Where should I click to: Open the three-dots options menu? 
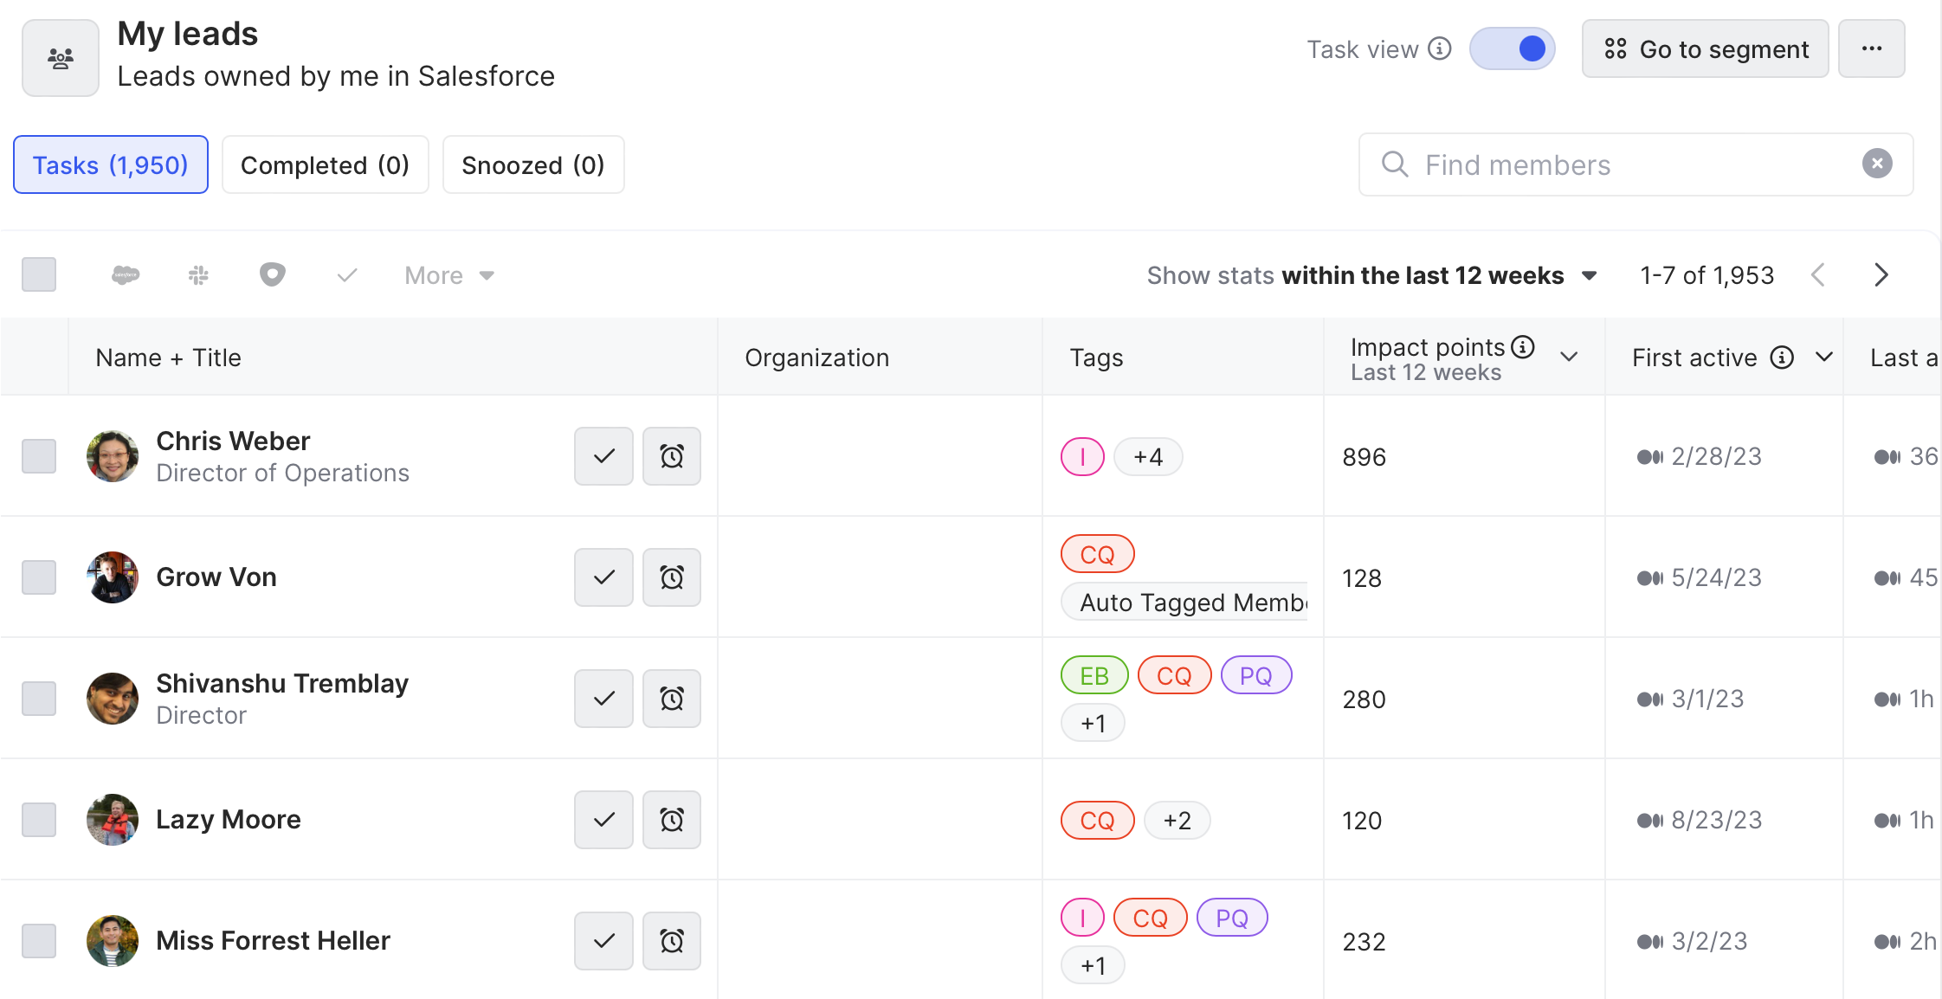click(x=1872, y=48)
